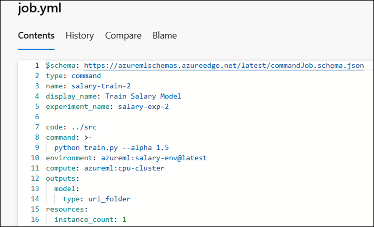Click the 'environment' key on line 10
The height and width of the screenshot is (227, 374).
pyautogui.click(x=69, y=158)
